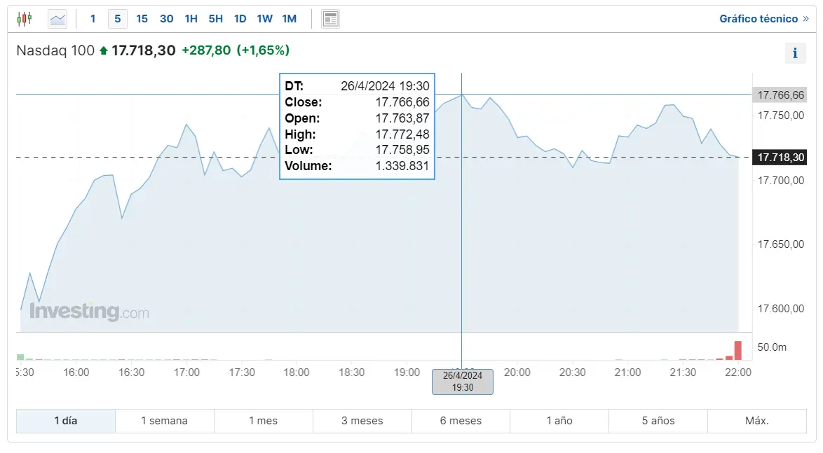Enable the 30-minute interval
This screenshot has height=453, width=823.
166,19
